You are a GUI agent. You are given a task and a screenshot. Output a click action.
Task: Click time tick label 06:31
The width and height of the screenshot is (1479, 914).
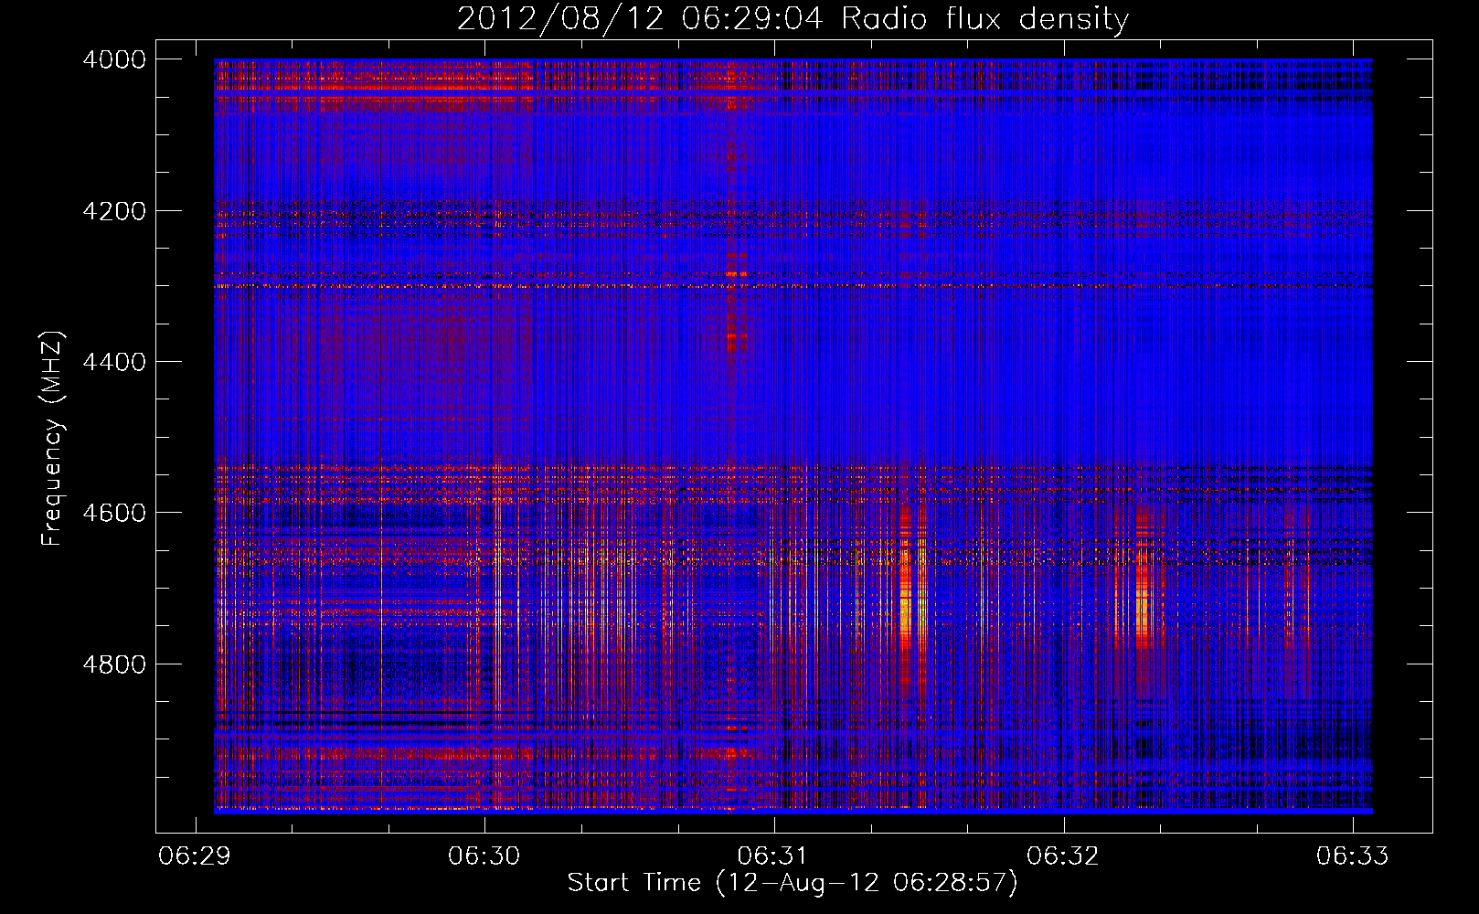point(773,856)
